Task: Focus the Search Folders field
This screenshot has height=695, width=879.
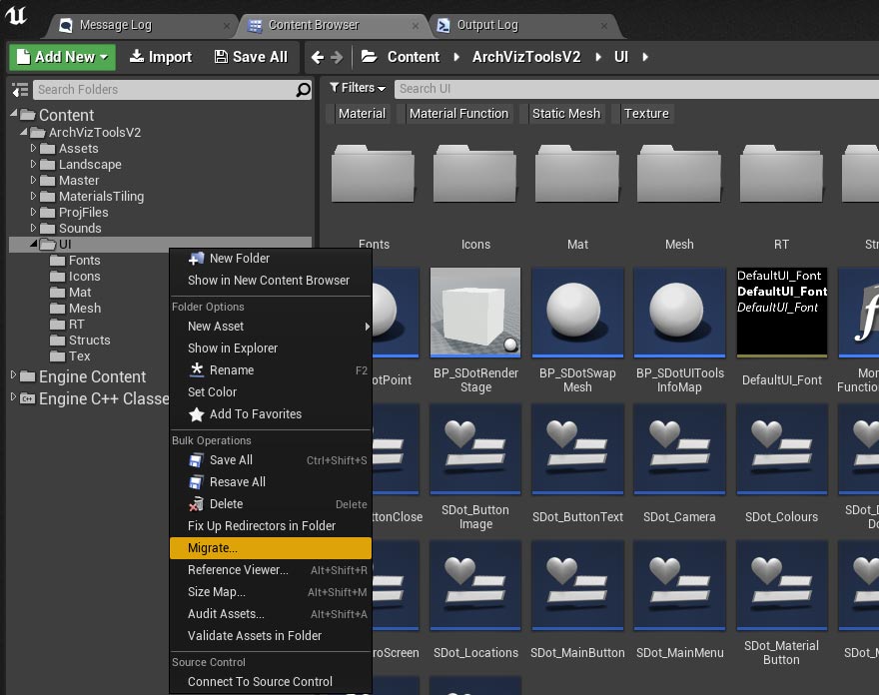Action: (x=173, y=90)
